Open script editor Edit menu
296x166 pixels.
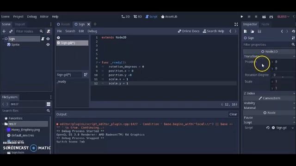(x=81, y=31)
